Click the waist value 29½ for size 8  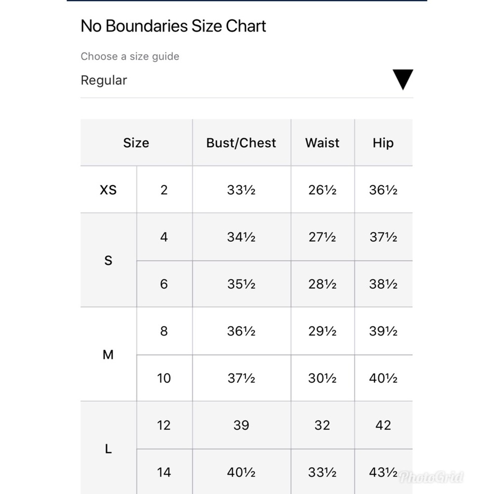point(322,331)
